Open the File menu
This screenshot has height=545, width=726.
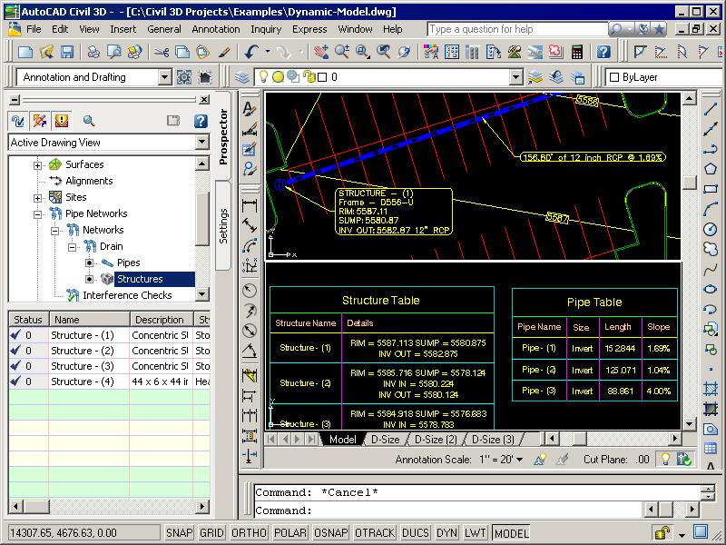pos(34,29)
